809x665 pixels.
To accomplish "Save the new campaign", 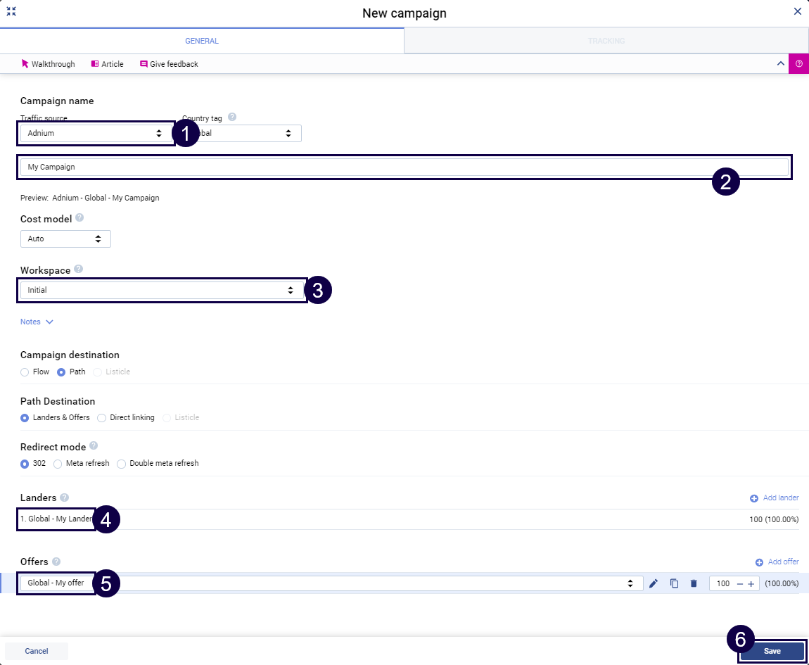I will 772,651.
